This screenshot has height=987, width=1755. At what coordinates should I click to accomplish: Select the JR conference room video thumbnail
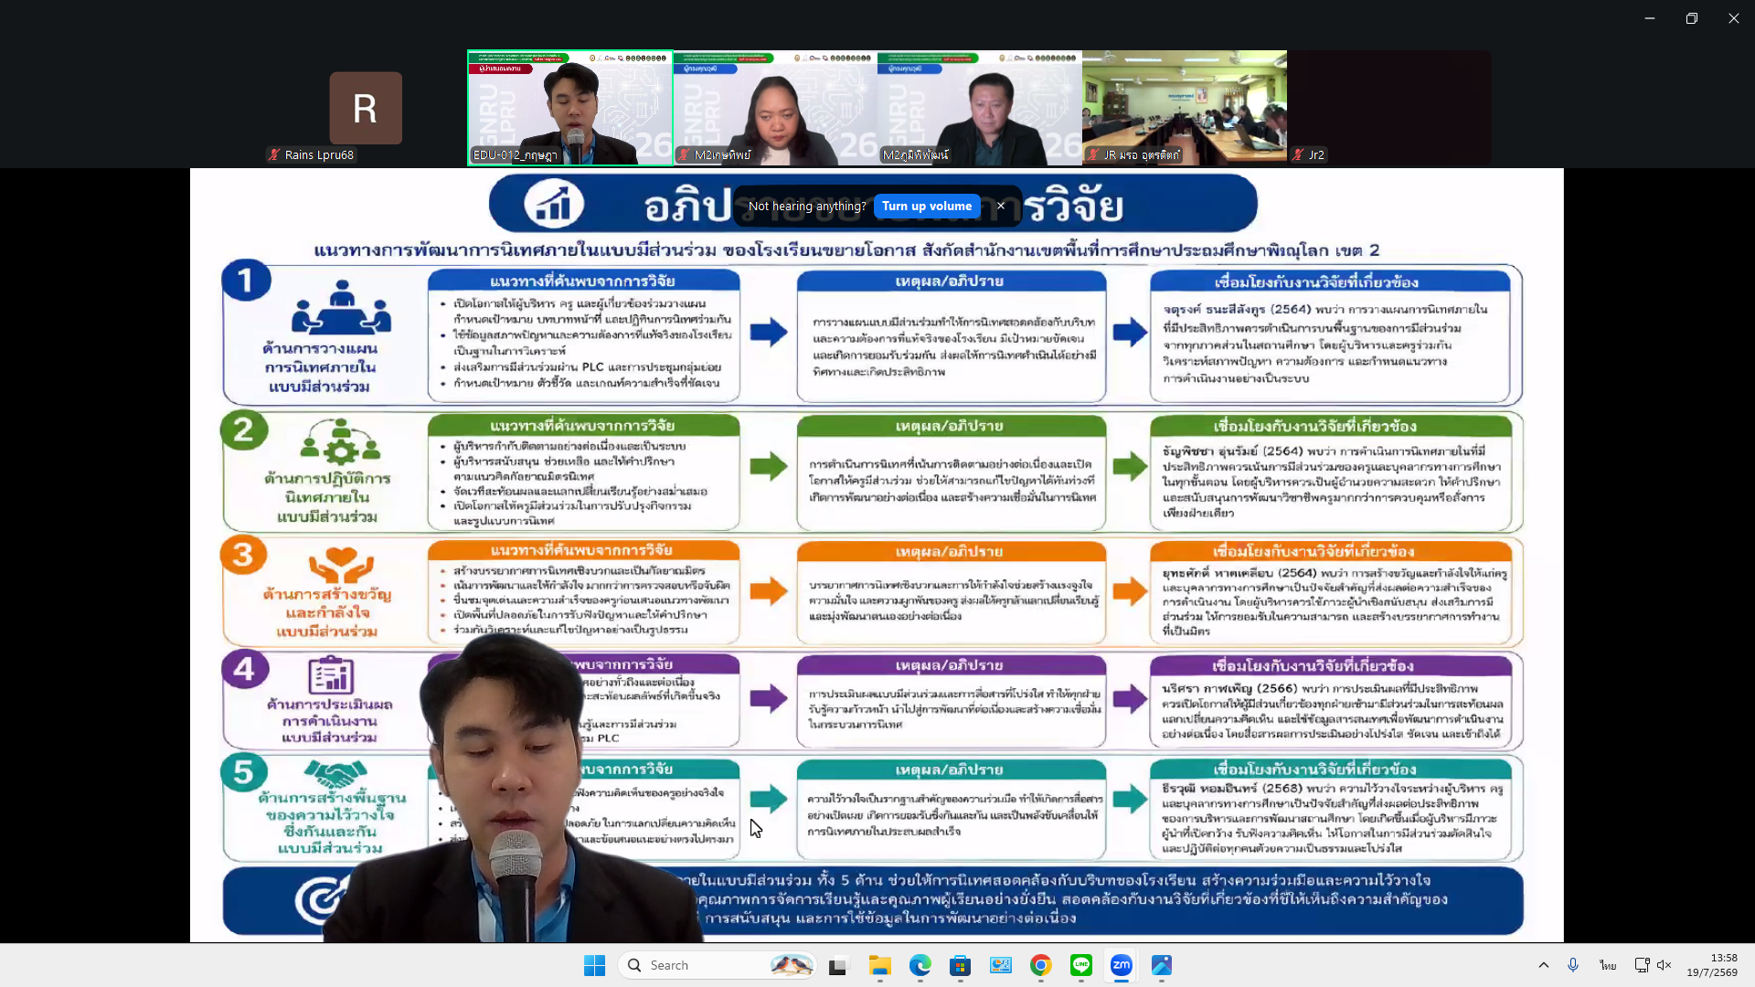[1185, 108]
